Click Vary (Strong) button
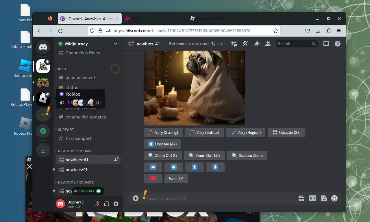This screenshot has width=370, height=222. click(x=163, y=132)
